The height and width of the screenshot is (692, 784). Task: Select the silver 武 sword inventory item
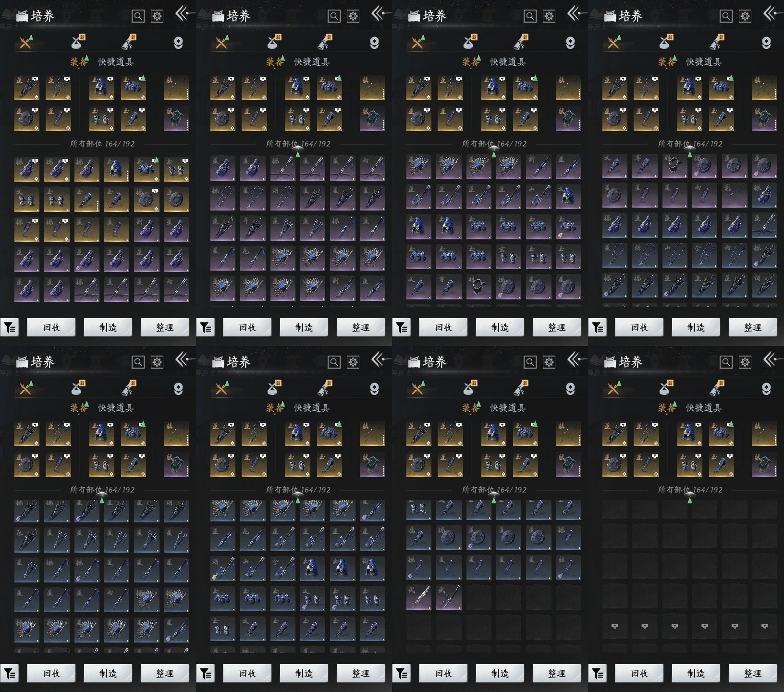point(419,597)
